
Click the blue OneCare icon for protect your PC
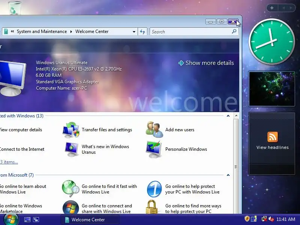(x=154, y=189)
